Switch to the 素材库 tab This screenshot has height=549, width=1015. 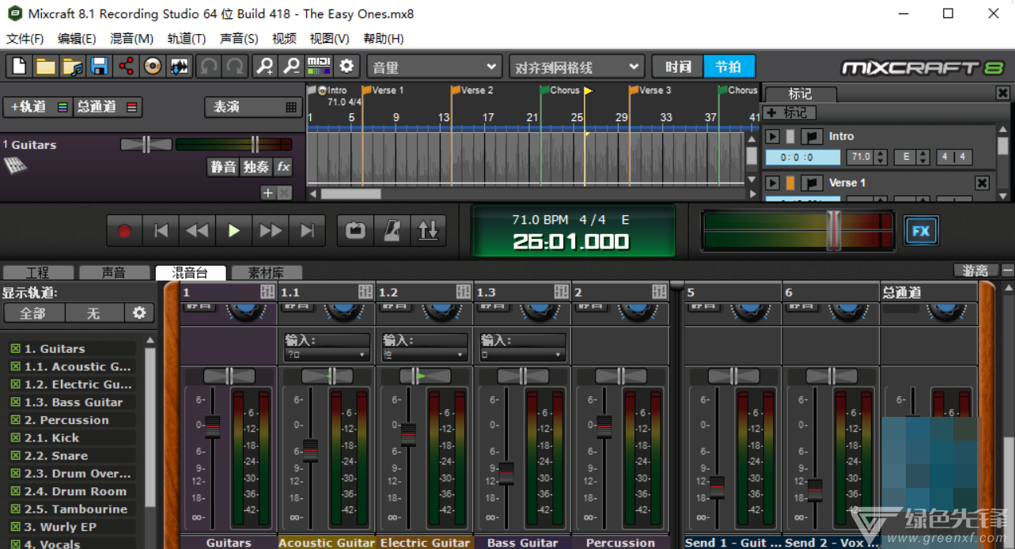[x=266, y=273]
